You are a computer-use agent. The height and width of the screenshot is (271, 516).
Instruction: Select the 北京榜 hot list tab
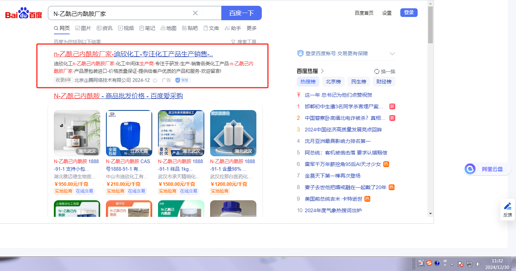(x=333, y=82)
